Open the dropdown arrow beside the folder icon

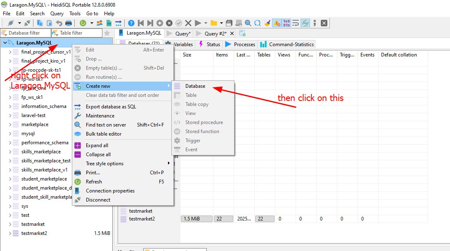tap(221, 23)
